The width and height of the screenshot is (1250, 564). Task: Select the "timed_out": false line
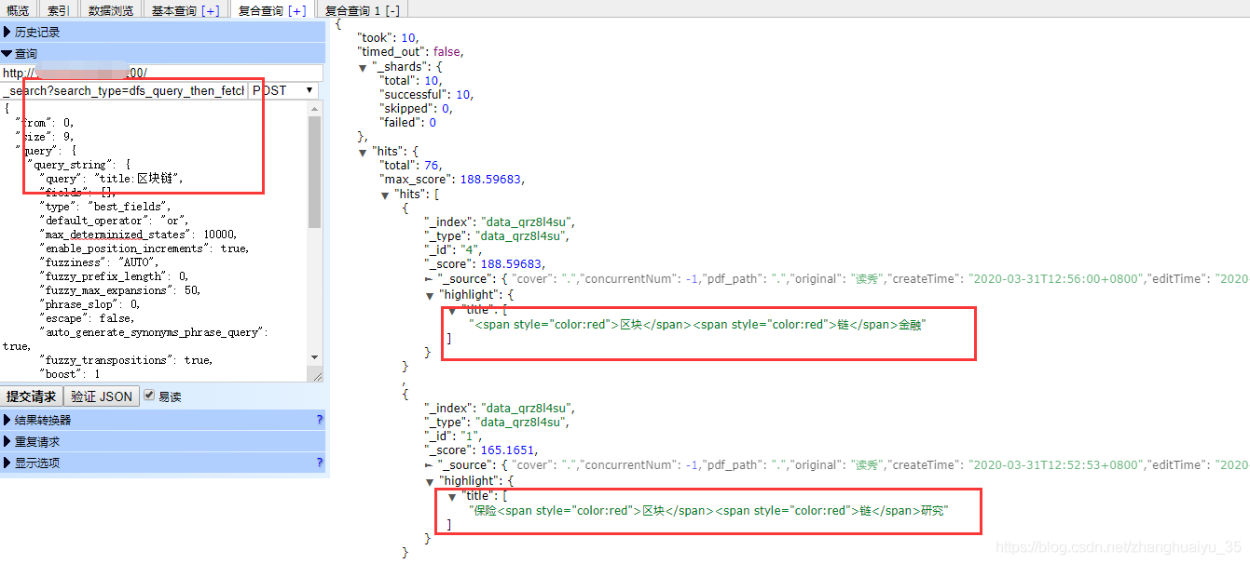click(x=411, y=52)
